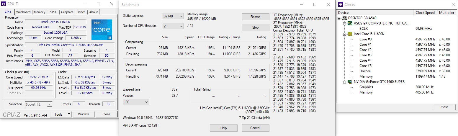Open the Tools dropdown arrow in CPU-Z

click(x=69, y=114)
